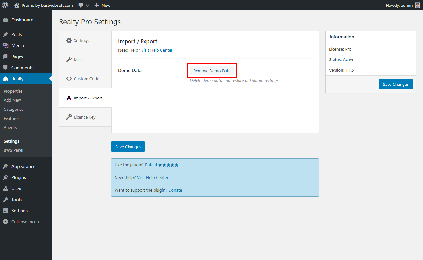
Task: Open Comments in the sidebar menu
Action: (26, 68)
